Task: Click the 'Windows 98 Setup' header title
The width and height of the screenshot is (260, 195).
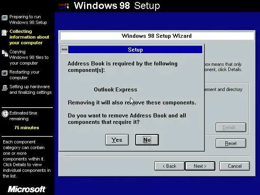Action: pyautogui.click(x=117, y=6)
